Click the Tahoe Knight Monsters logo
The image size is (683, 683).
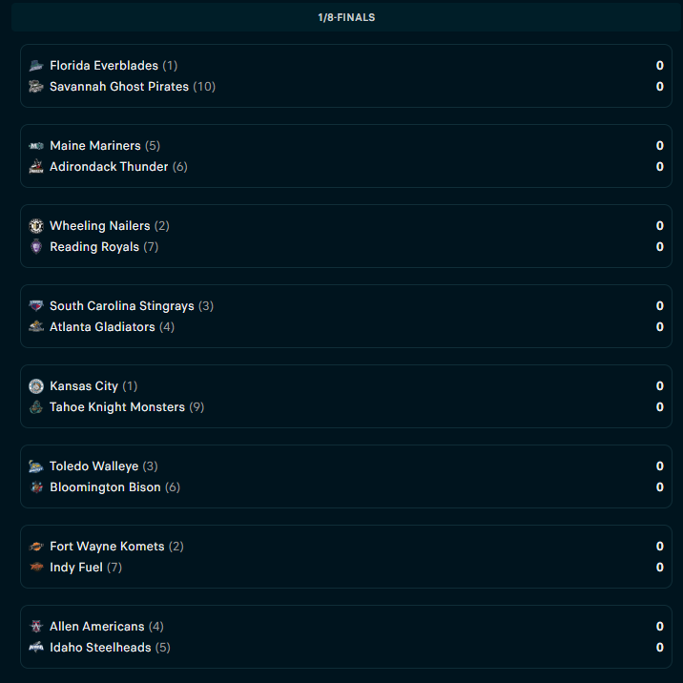[36, 407]
